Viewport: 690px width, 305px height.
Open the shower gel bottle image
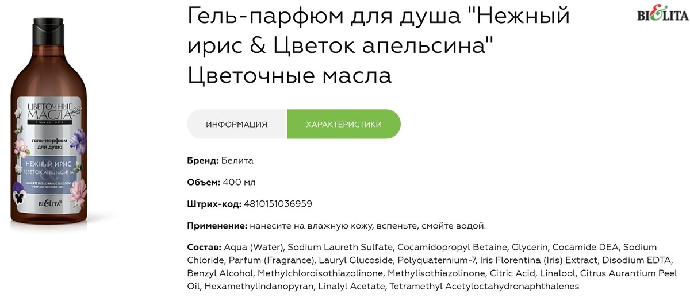[48, 126]
